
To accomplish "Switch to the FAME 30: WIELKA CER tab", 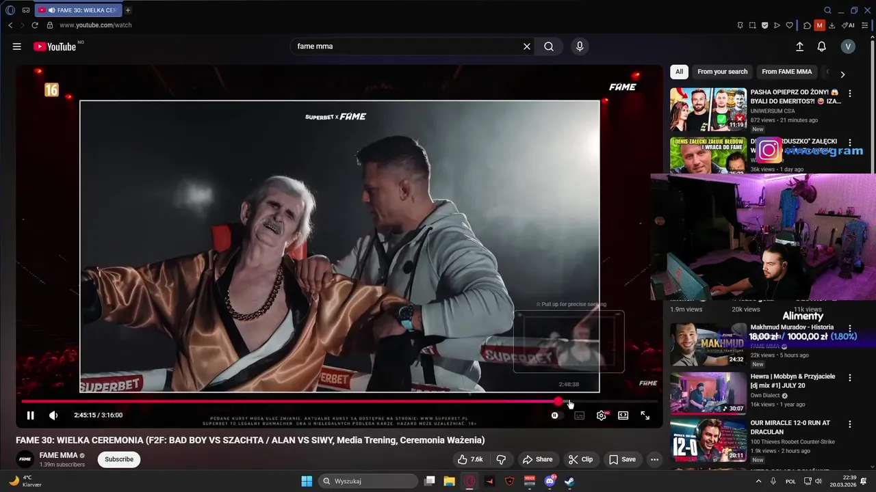I will tap(78, 10).
